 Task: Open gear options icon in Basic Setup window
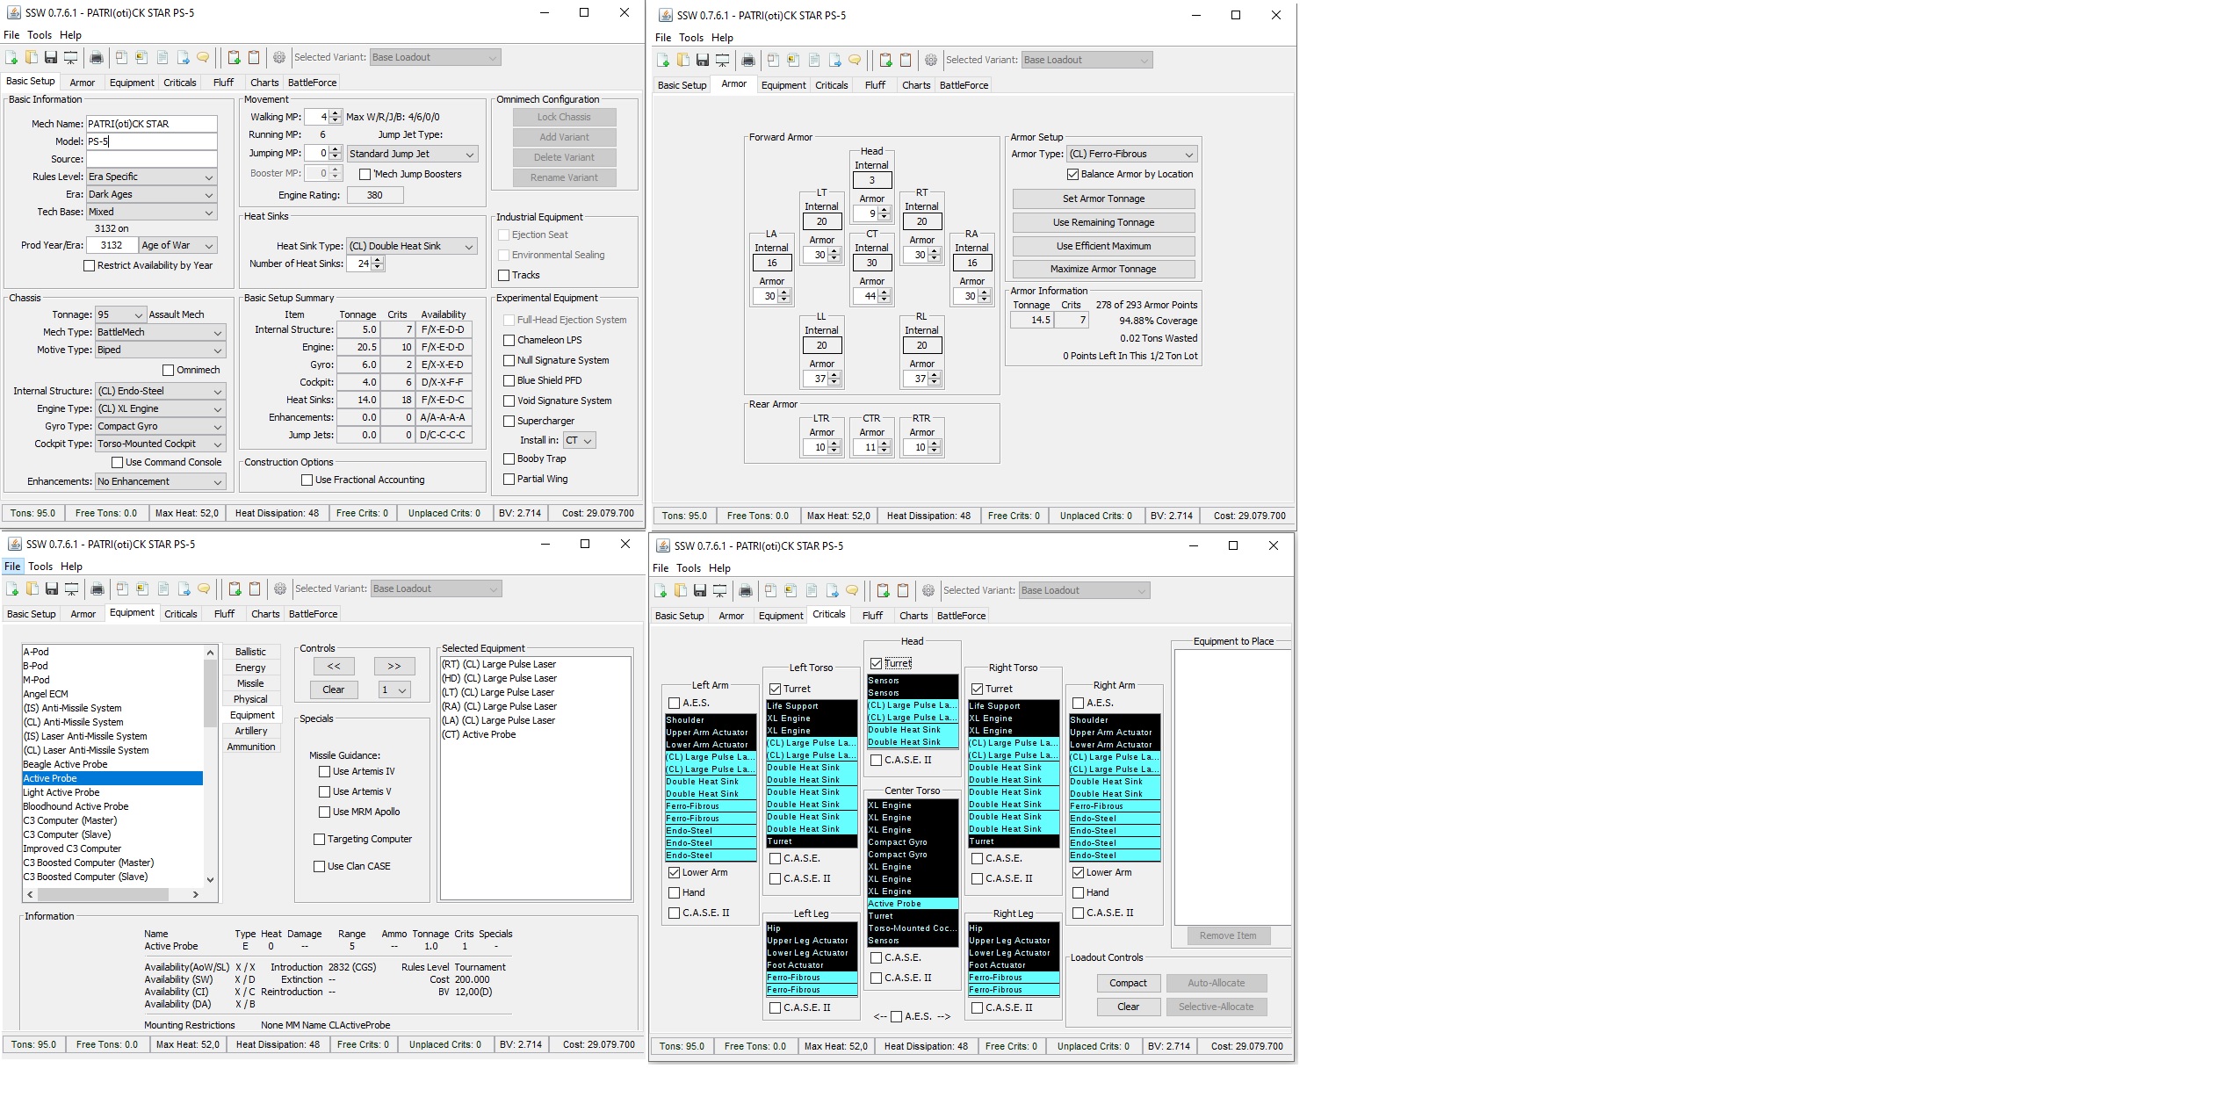pyautogui.click(x=279, y=58)
